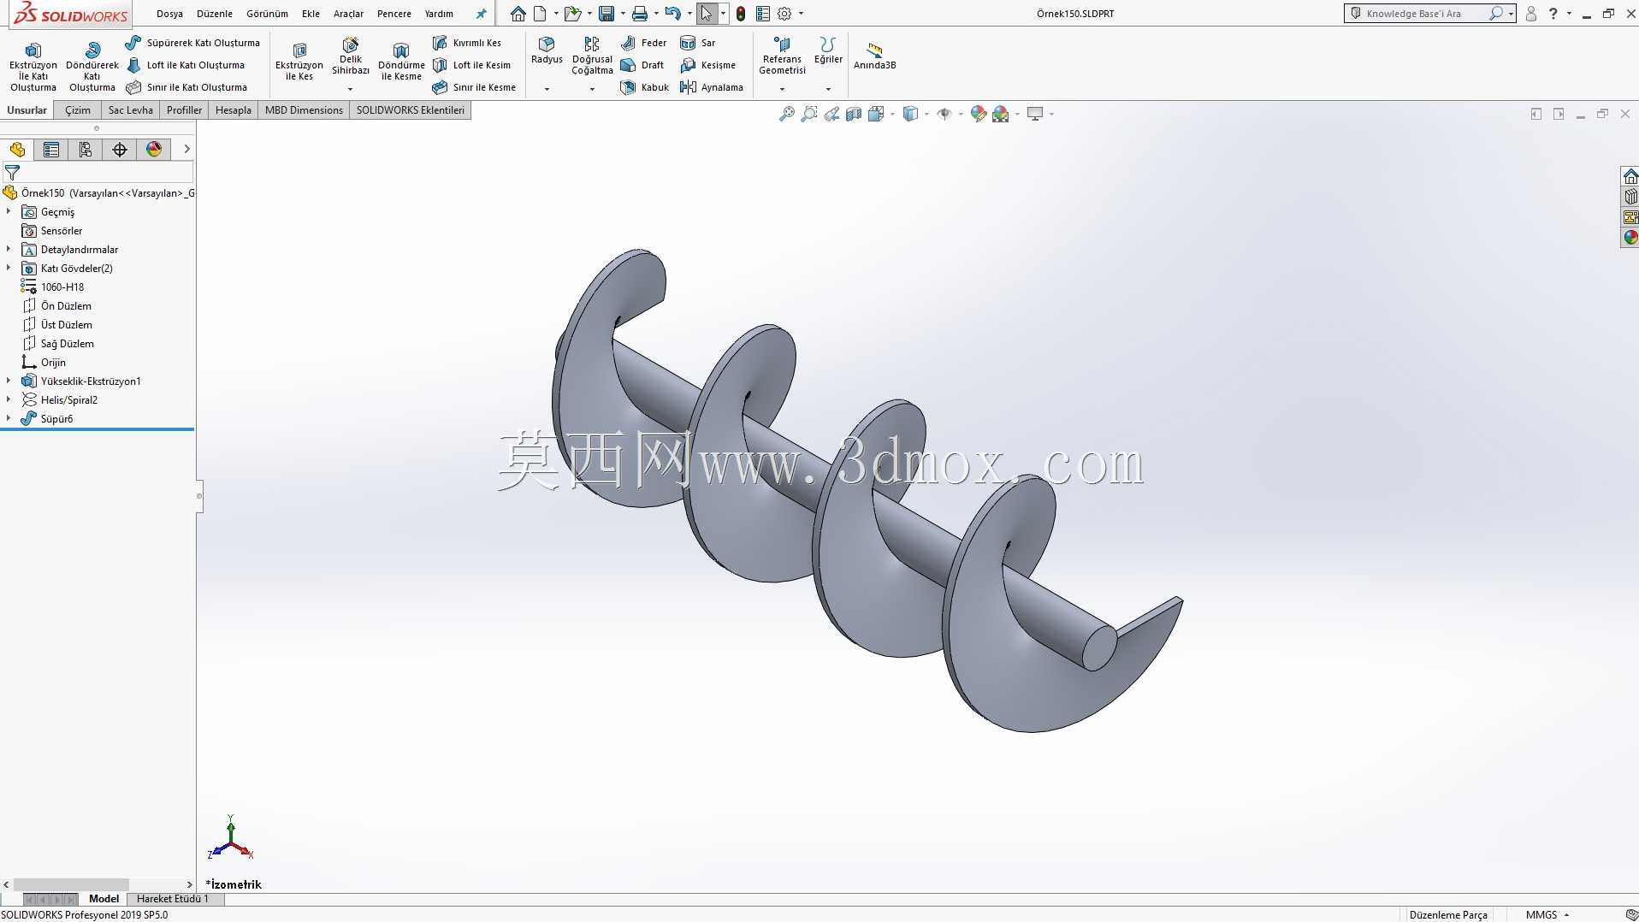Click Section View icon

pyautogui.click(x=853, y=114)
